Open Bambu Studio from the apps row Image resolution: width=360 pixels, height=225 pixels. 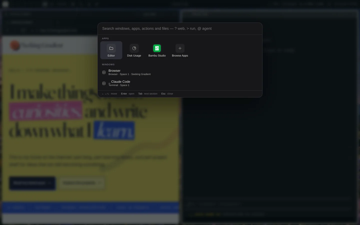pos(157,50)
